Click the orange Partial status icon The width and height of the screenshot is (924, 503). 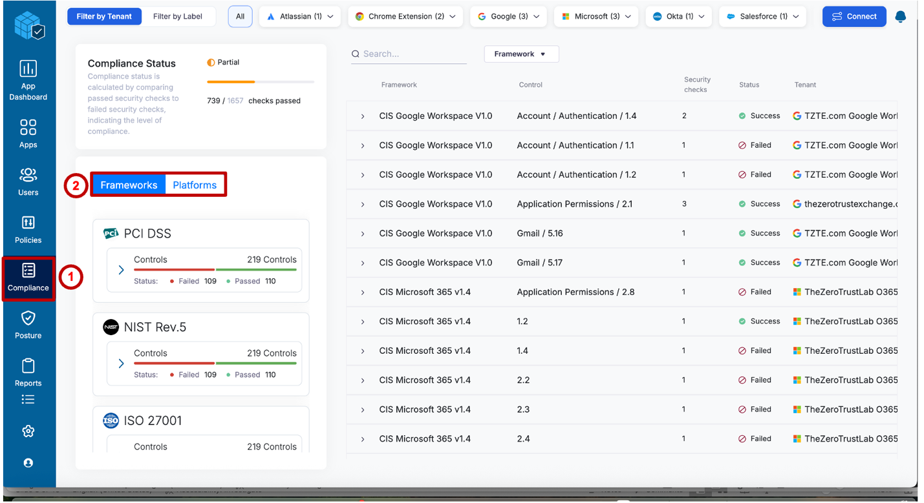(x=211, y=63)
